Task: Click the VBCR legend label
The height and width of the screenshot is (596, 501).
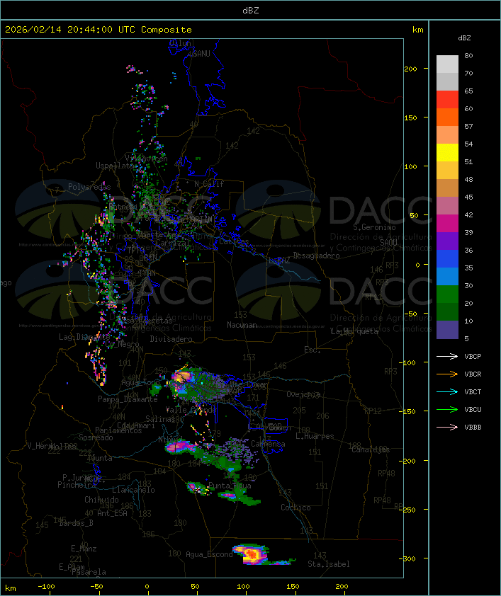Action: 473,374
